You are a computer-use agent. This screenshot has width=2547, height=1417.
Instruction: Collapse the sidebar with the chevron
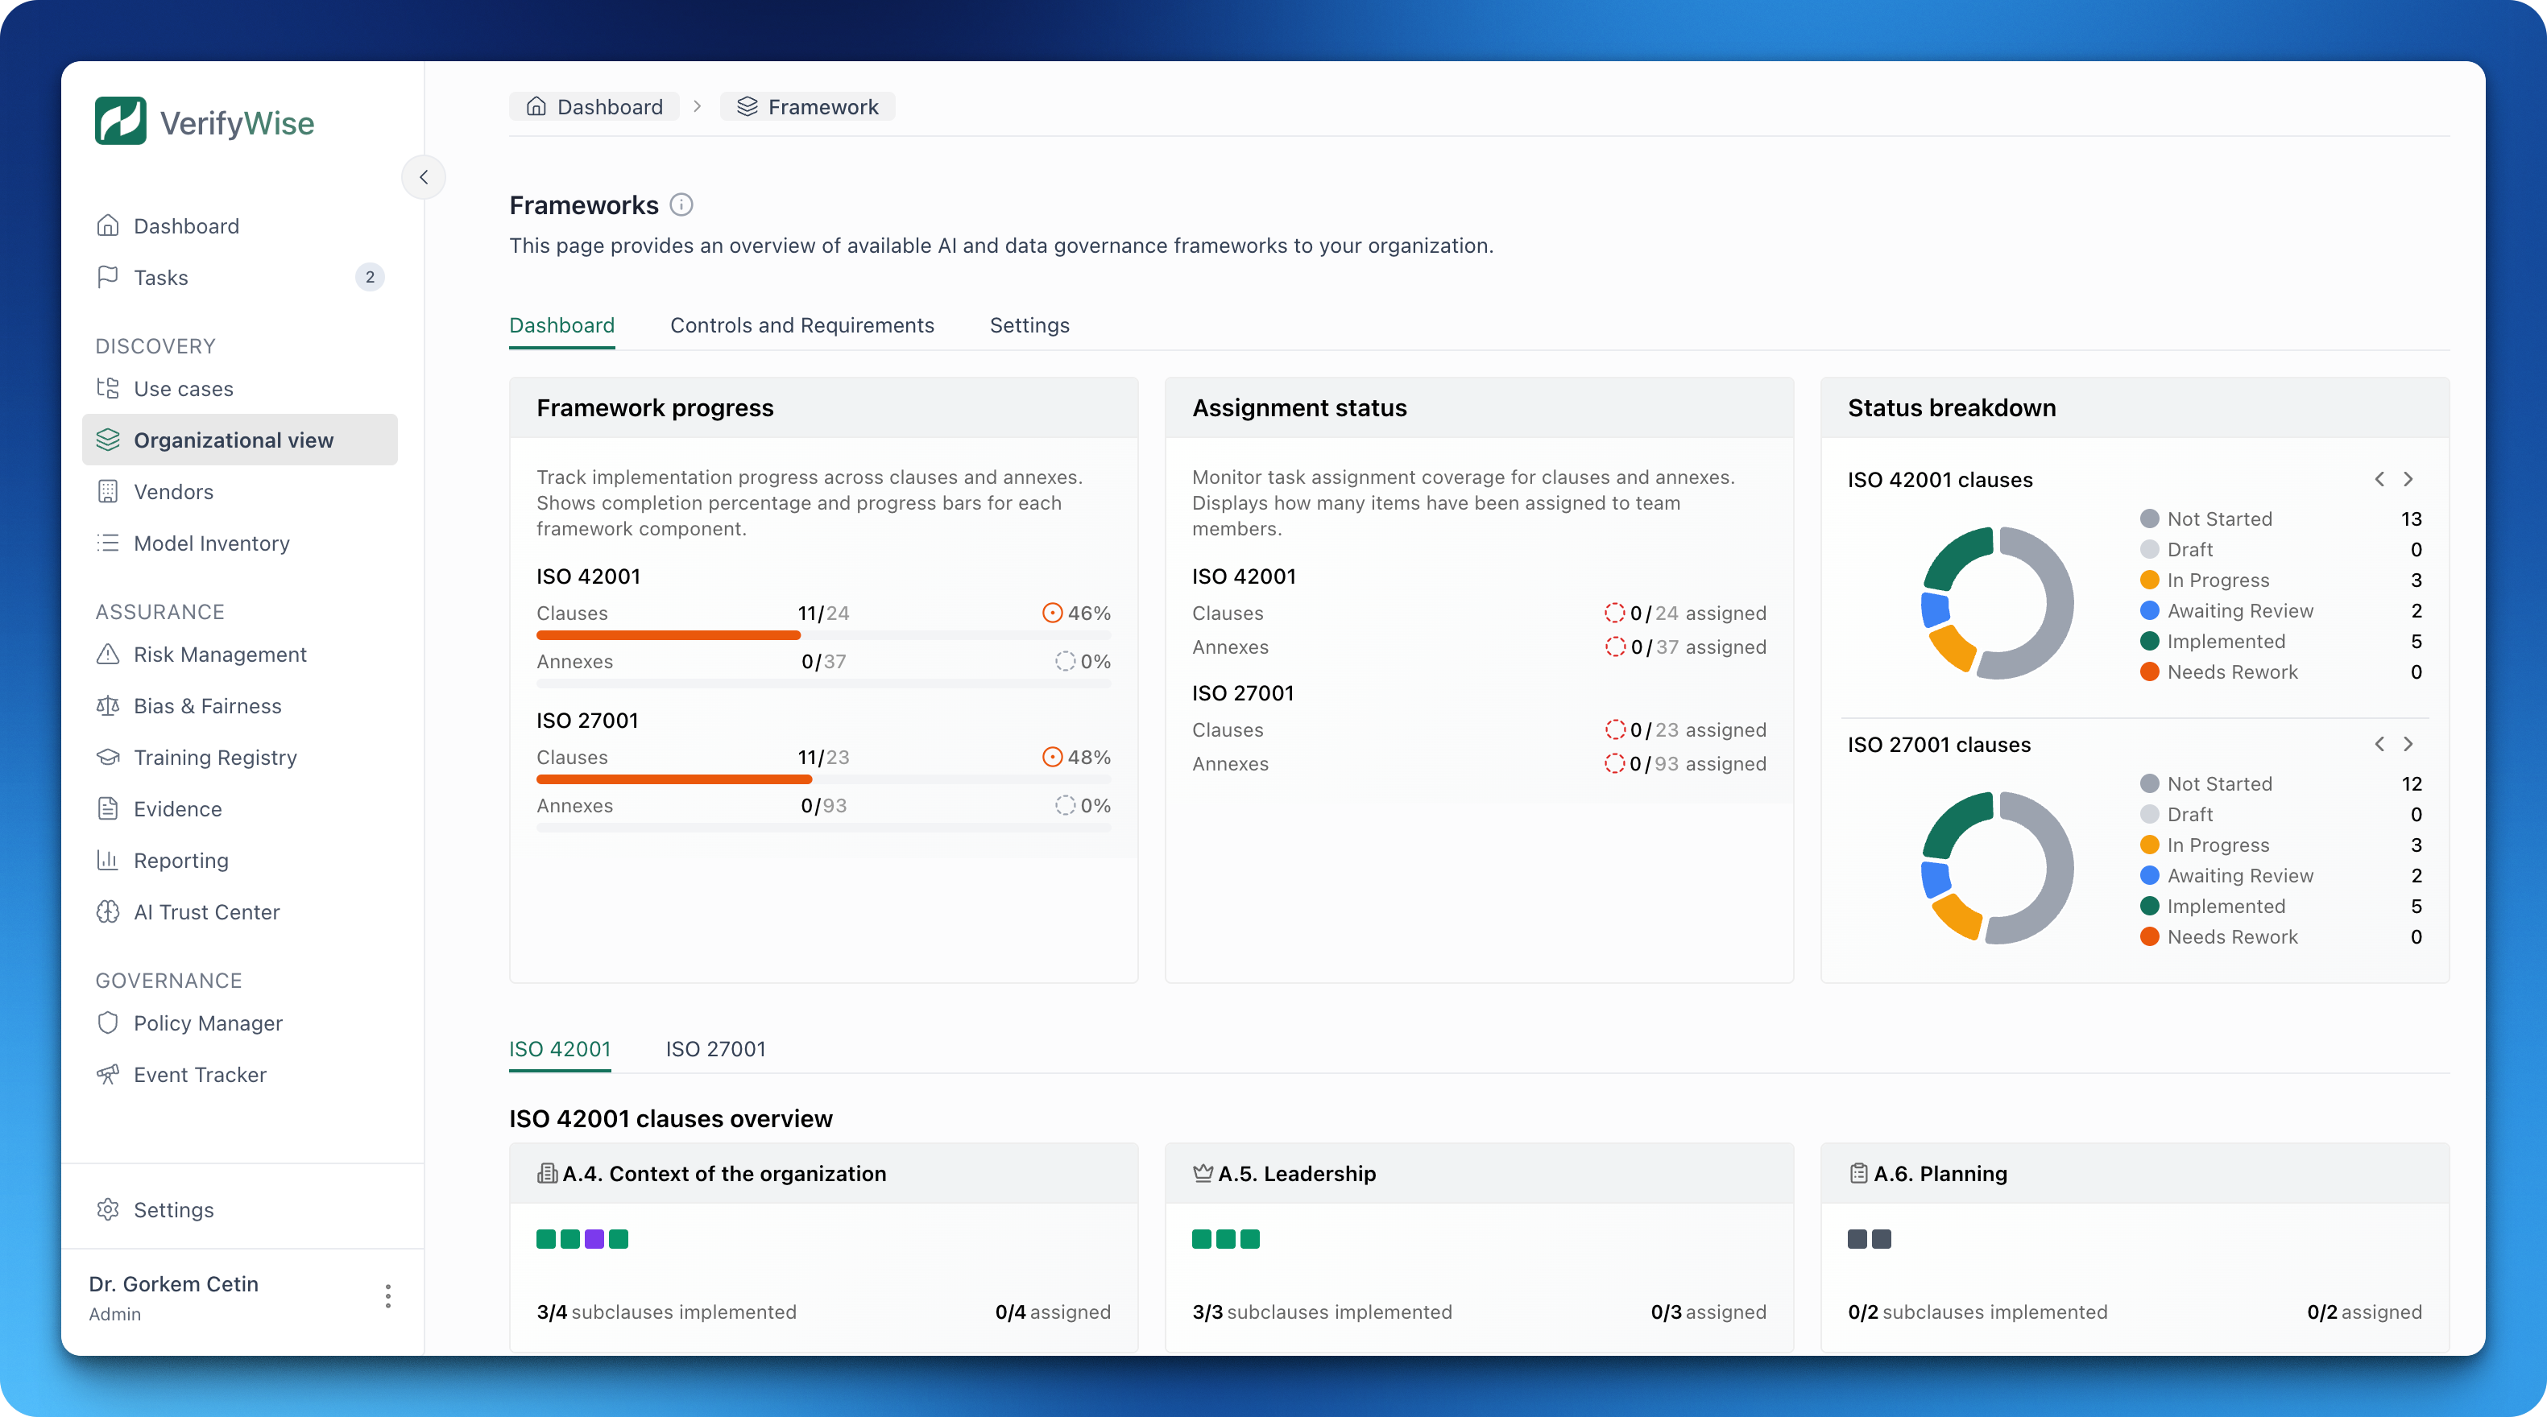[x=423, y=177]
